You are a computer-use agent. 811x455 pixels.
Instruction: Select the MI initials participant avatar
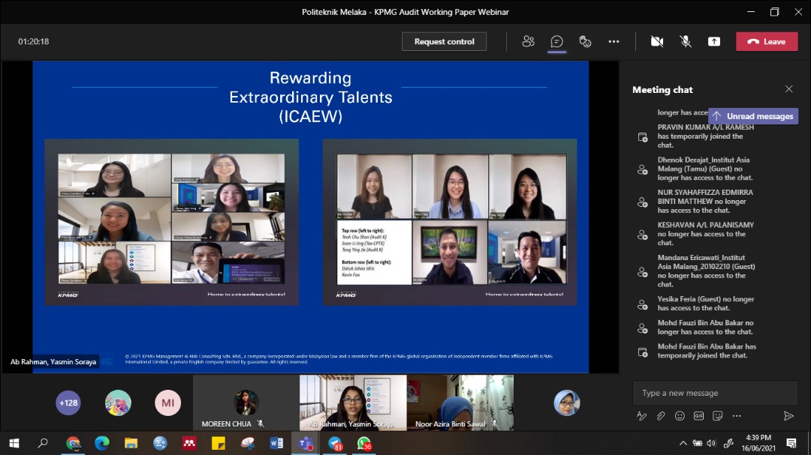tap(167, 403)
